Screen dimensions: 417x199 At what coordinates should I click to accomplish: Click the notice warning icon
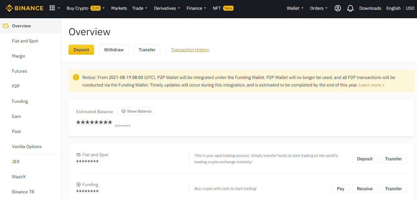(76, 77)
